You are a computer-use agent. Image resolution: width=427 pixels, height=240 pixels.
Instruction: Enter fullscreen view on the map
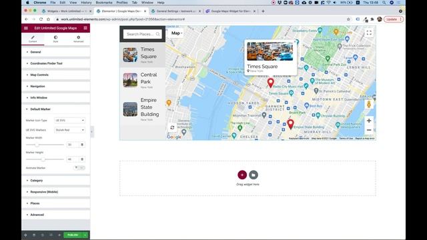pyautogui.click(x=369, y=33)
